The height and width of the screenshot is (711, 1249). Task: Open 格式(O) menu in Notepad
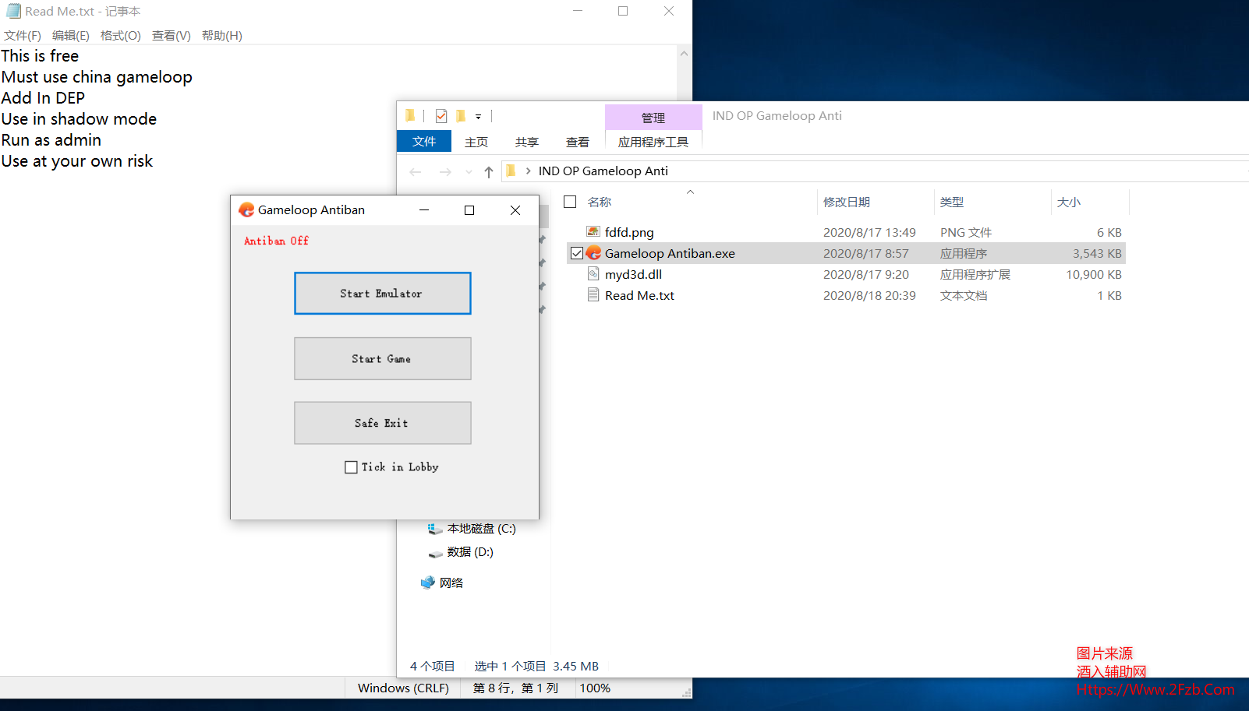tap(121, 36)
